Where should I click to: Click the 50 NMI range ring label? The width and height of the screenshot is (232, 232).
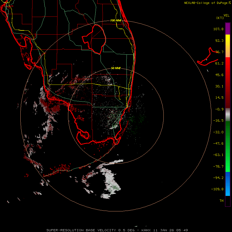(116, 68)
